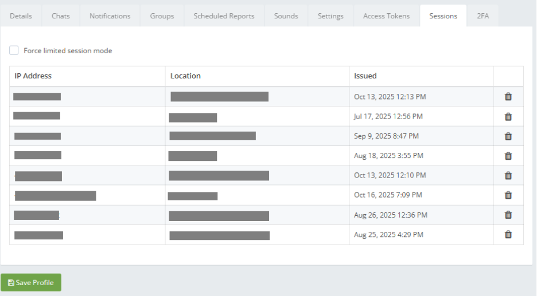Remove the Sep 9, 2025 8:47 PM session
537x296 pixels.
click(508, 136)
